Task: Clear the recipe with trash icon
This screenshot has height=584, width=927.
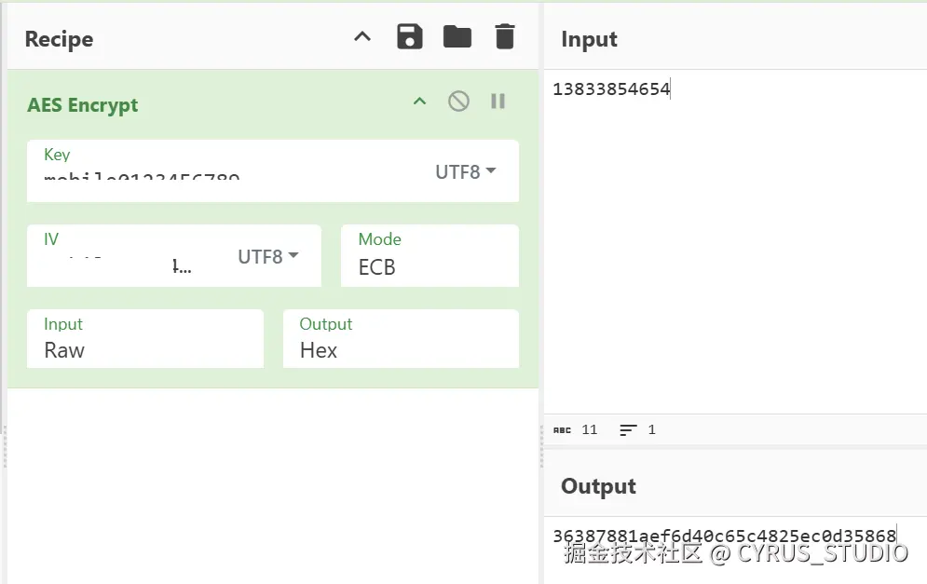Action: [504, 37]
